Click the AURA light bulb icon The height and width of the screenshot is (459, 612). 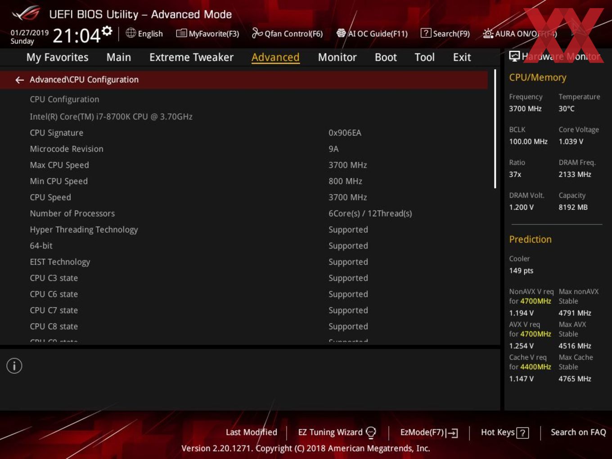488,33
